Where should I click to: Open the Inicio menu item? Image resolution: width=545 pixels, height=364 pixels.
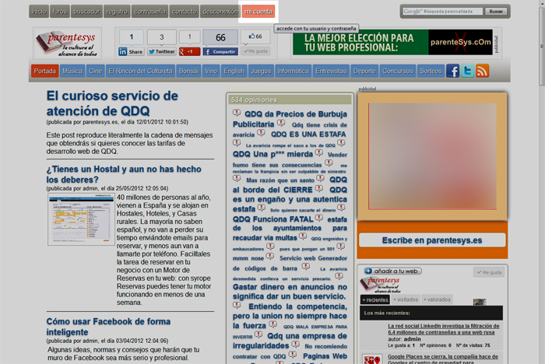[39, 12]
